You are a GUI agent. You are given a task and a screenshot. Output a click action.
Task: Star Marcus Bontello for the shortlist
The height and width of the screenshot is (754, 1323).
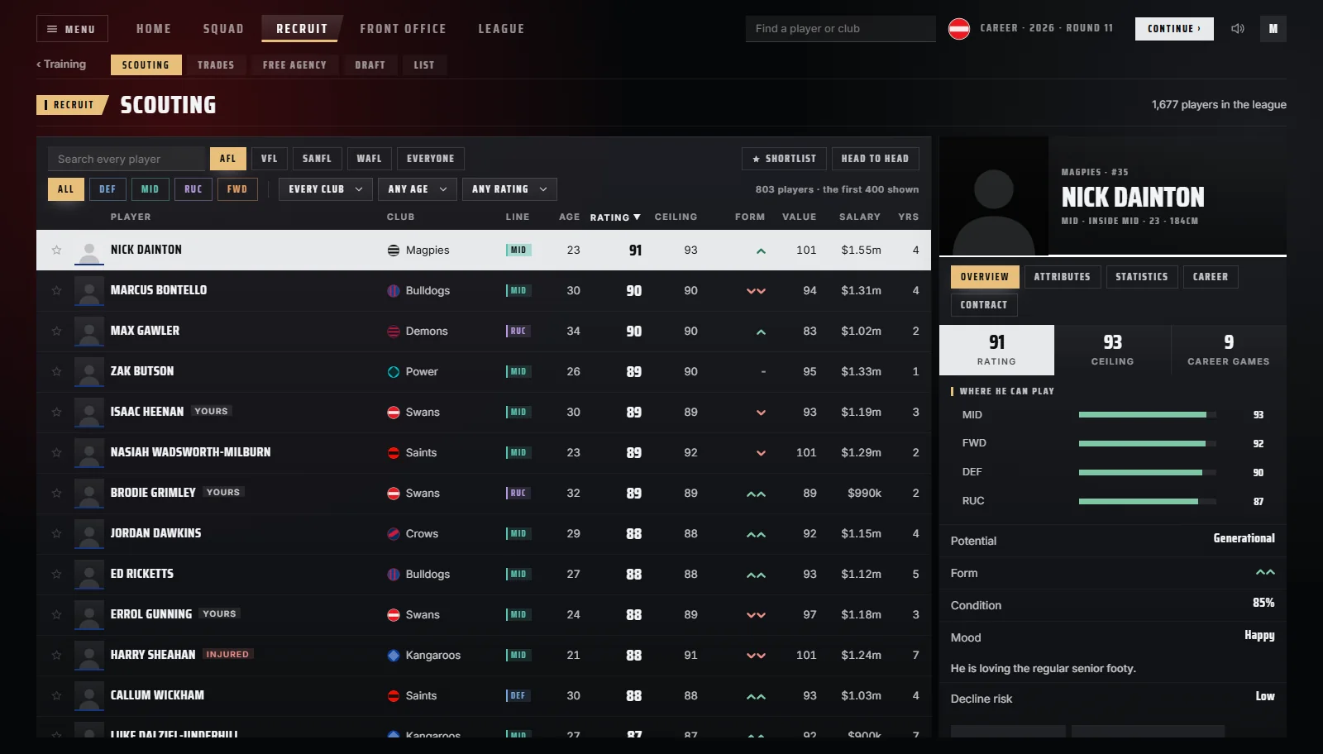tap(56, 290)
